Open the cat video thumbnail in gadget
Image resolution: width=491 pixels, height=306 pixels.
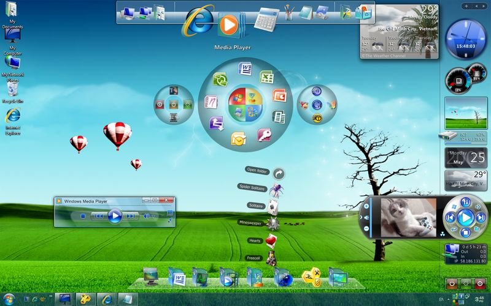(x=408, y=217)
